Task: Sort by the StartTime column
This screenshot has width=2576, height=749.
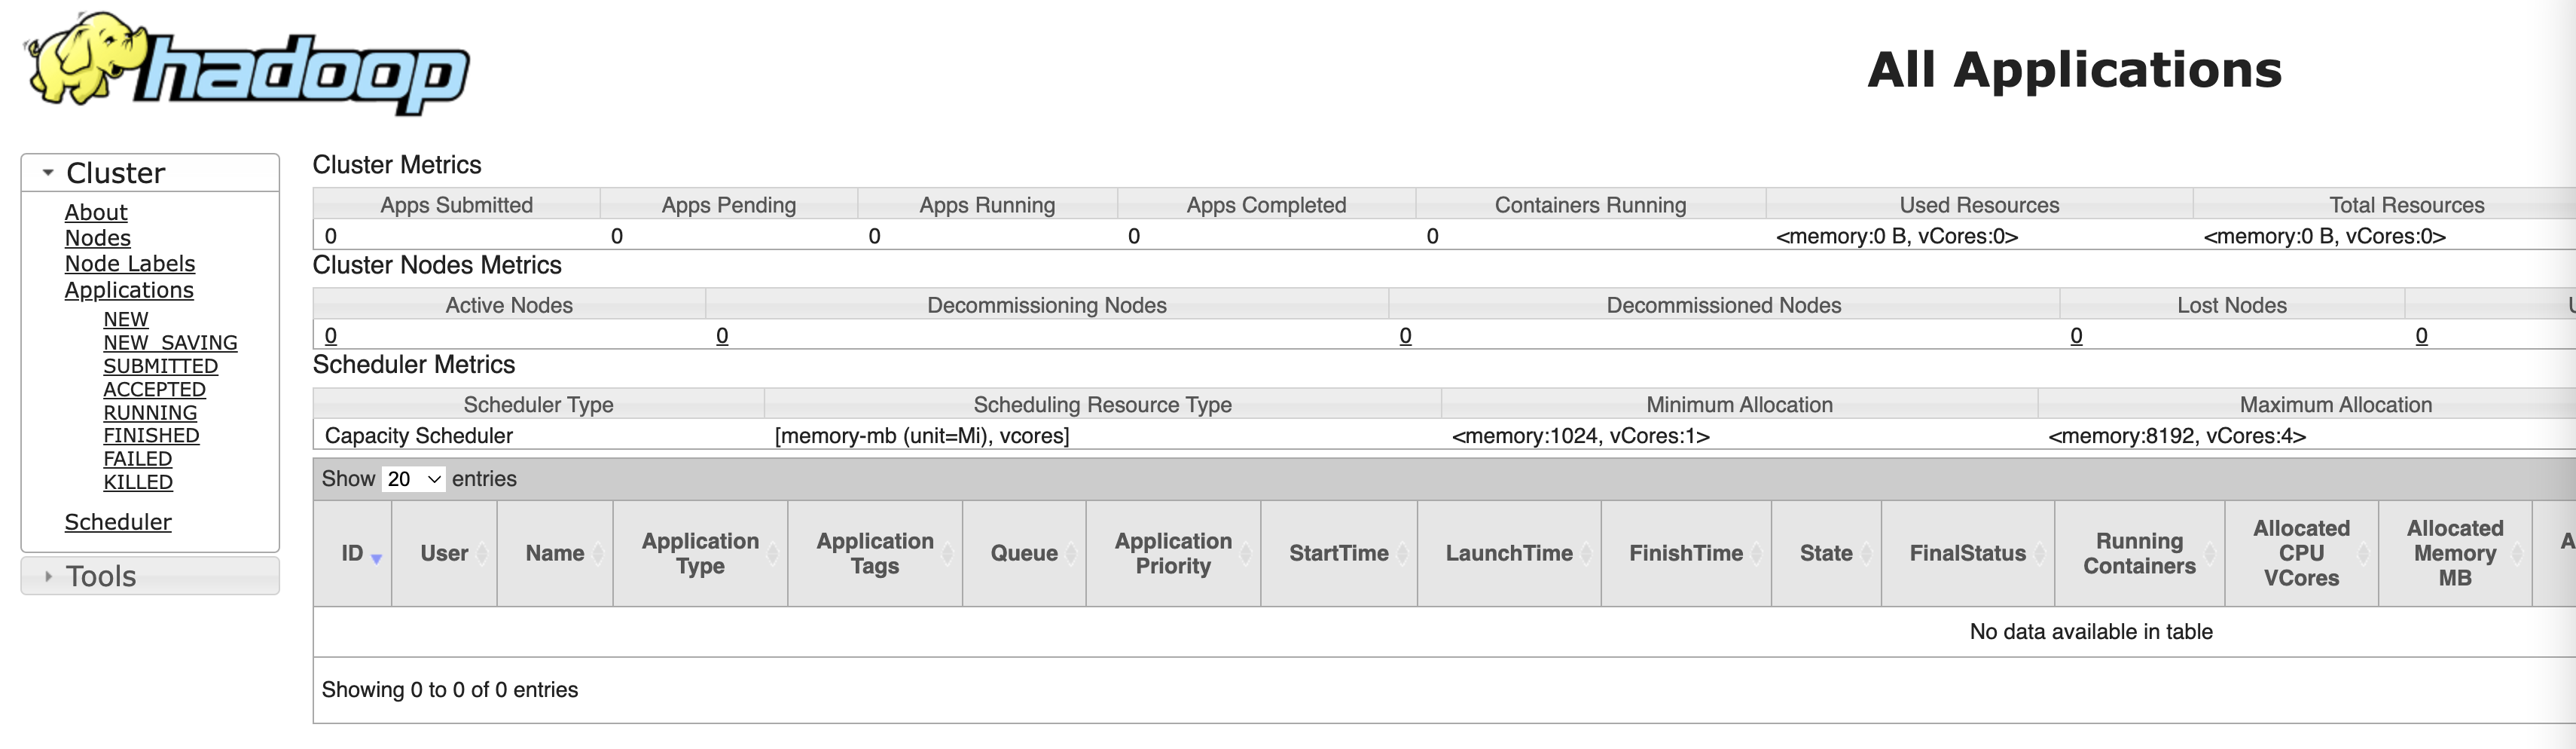Action: click(x=1339, y=553)
